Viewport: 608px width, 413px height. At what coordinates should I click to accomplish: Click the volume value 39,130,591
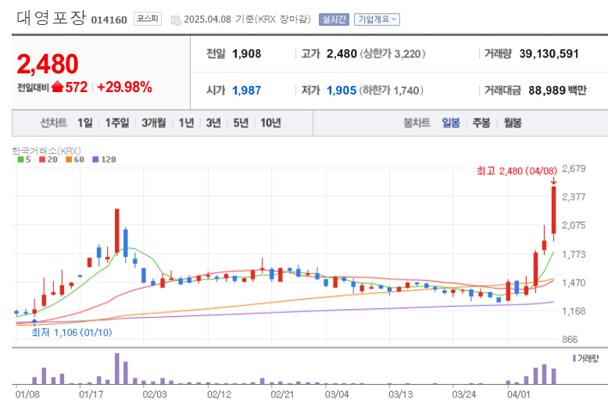pos(549,53)
